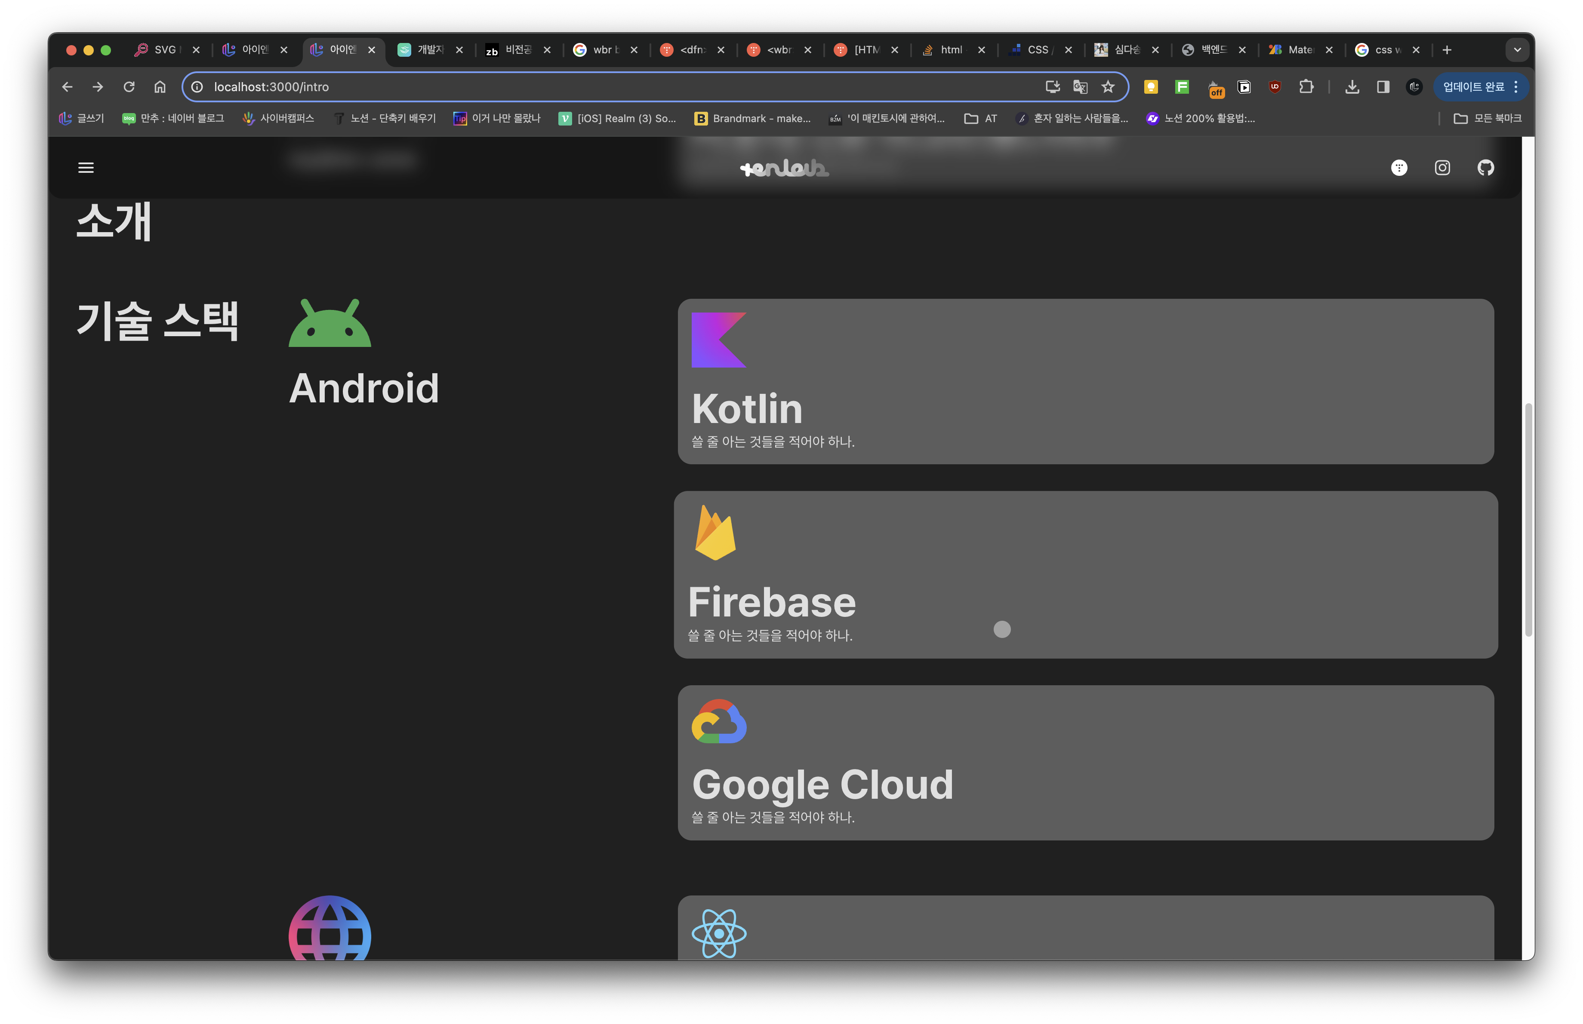This screenshot has width=1583, height=1024.
Task: Open the Chrome extensions puzzle icon
Action: click(1306, 87)
